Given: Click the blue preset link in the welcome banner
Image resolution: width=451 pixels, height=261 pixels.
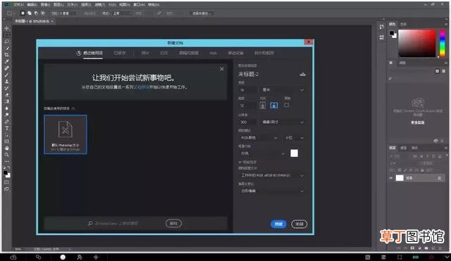Looking at the screenshot, I should point(142,87).
